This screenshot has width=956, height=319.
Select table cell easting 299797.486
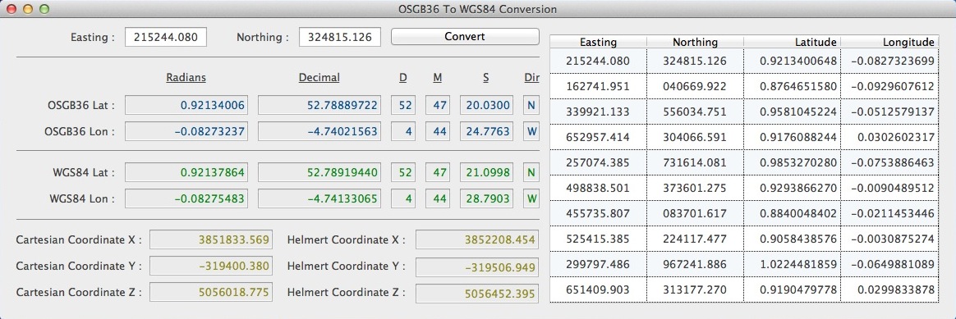pyautogui.click(x=598, y=265)
